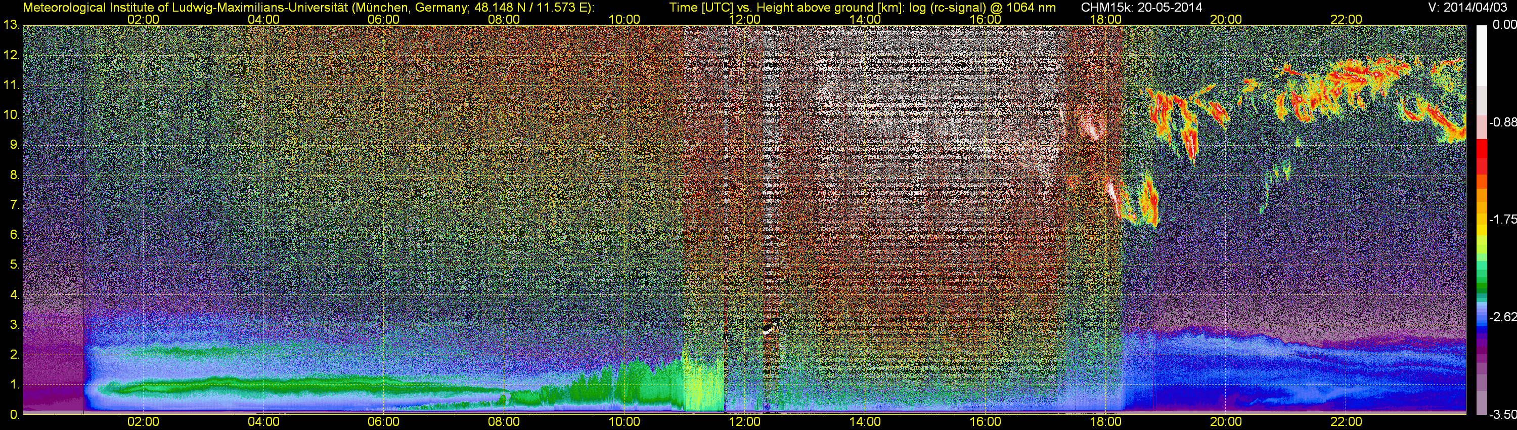
Task: Select the 18:00 label on the top time axis
Action: click(x=1105, y=19)
